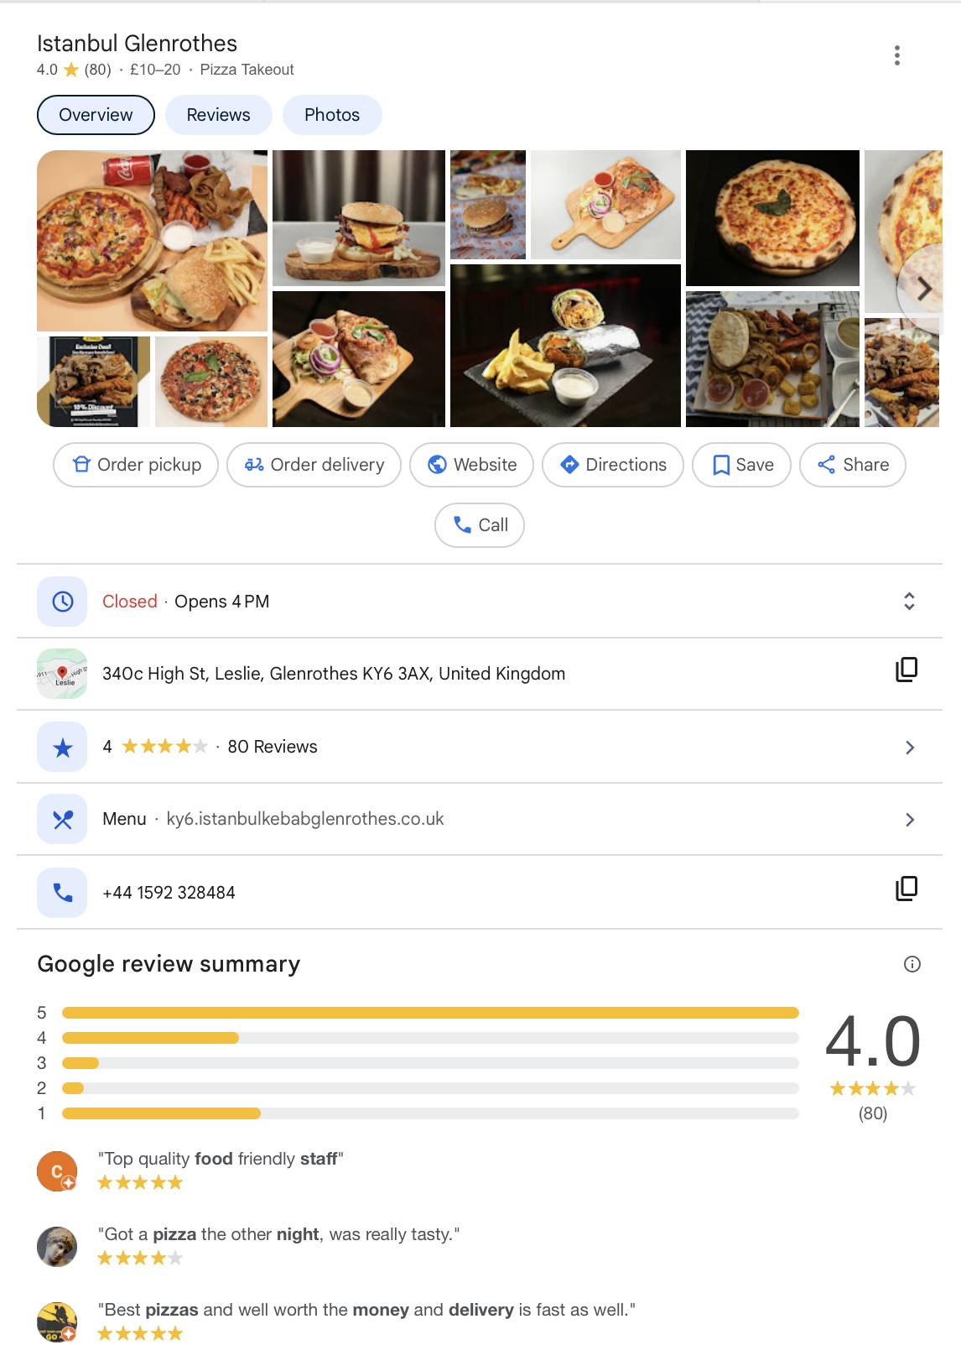Select the Overview tab
Image resolution: width=961 pixels, height=1371 pixels.
click(x=96, y=115)
